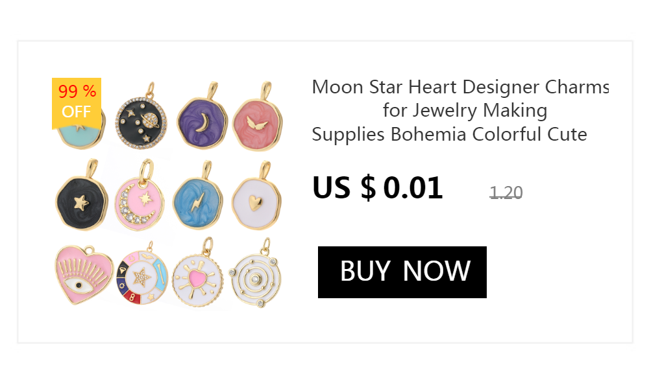Click the US $0.01 sale price
This screenshot has width=649, height=376.
click(x=377, y=188)
